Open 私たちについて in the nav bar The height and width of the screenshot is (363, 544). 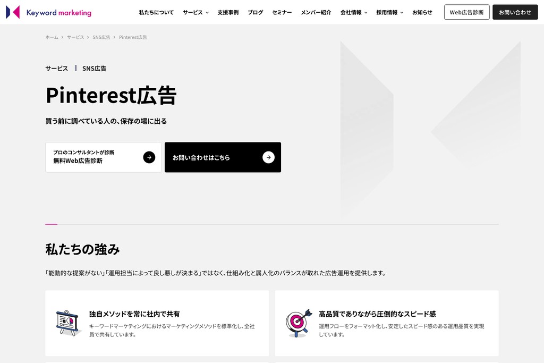156,13
